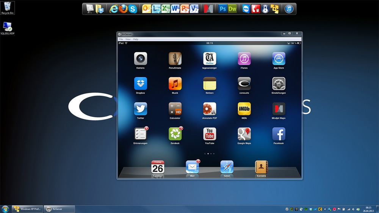Launch Internet Explorer from the top dock
379x213 pixels.
[x=114, y=9]
